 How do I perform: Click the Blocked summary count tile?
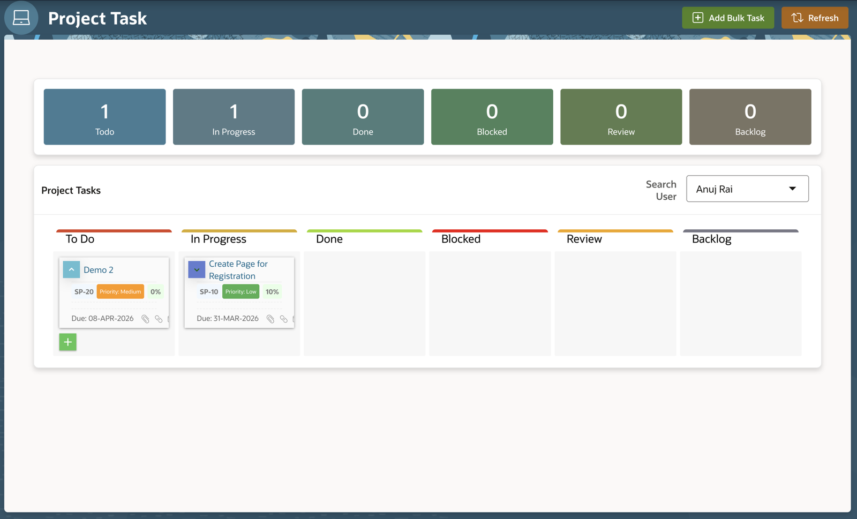pos(492,117)
